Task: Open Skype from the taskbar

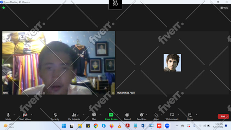Action: coord(104,126)
